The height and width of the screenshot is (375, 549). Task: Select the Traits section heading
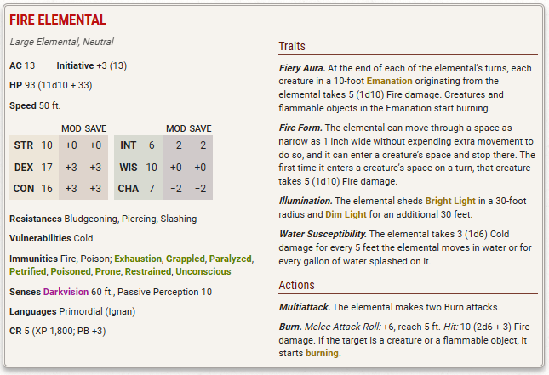click(292, 46)
